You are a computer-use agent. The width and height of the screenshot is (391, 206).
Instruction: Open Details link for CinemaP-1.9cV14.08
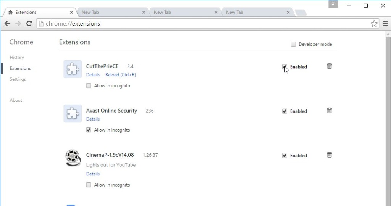pos(93,174)
